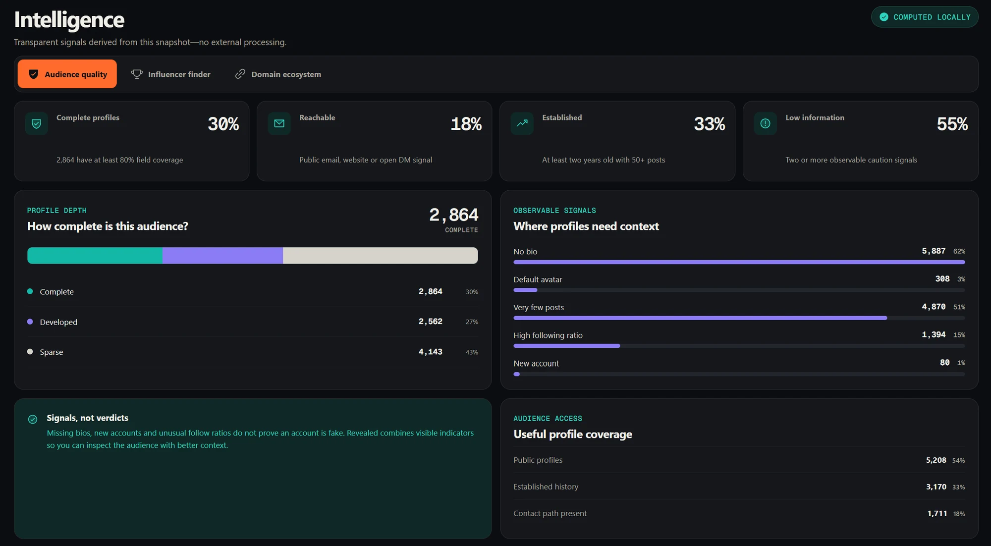991x546 pixels.
Task: Click the shield icon on Audience quality tab
Action: 33,74
